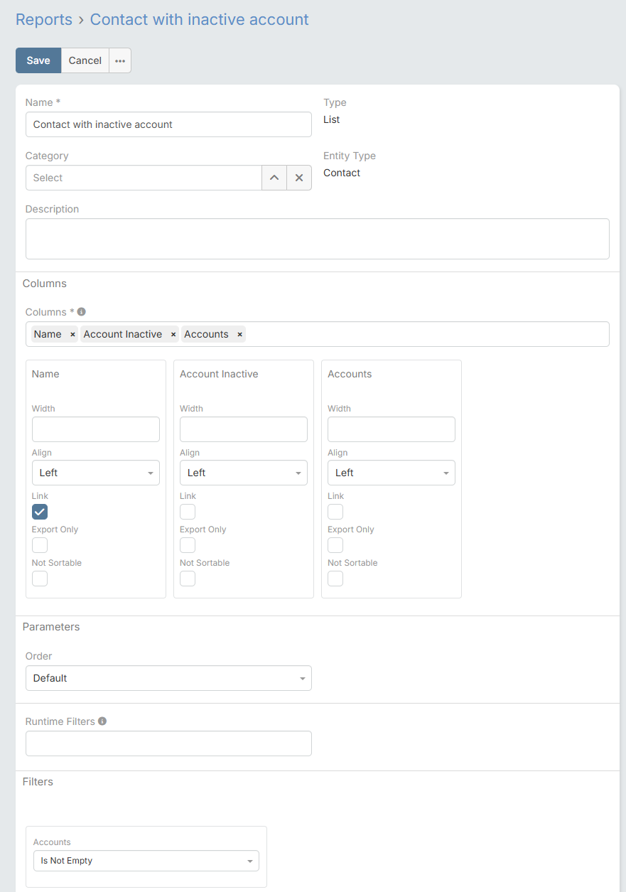Screen dimensions: 626x892
Task: Open Category selector with chevron icon
Action: 274,178
